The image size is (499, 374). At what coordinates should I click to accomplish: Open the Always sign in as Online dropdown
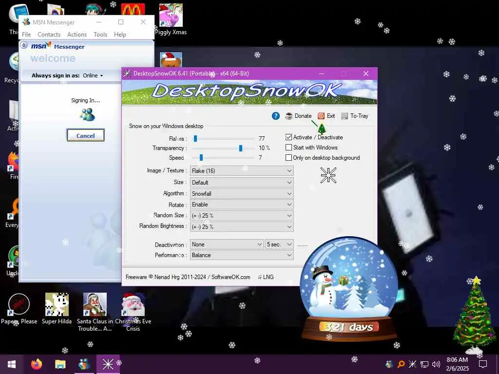pos(93,75)
